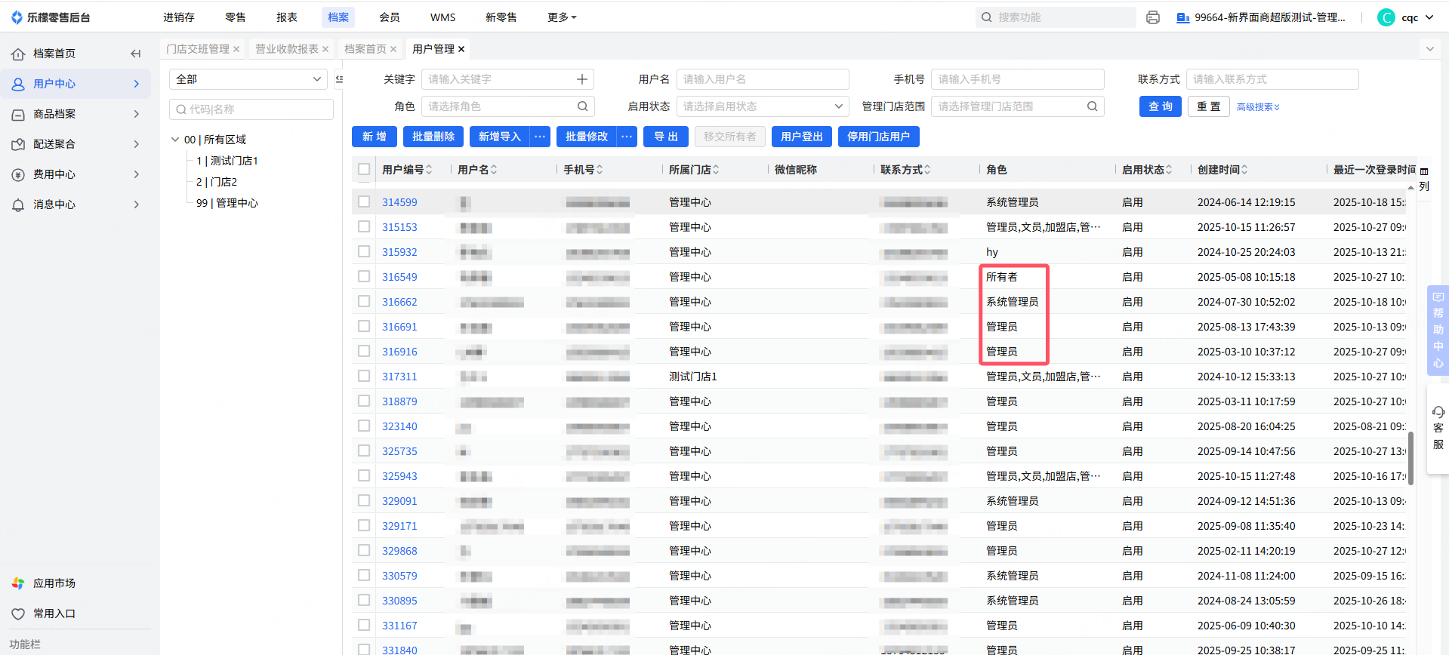This screenshot has height=655, width=1449.
Task: Click the 费用中心 sidebar icon
Action: (18, 174)
